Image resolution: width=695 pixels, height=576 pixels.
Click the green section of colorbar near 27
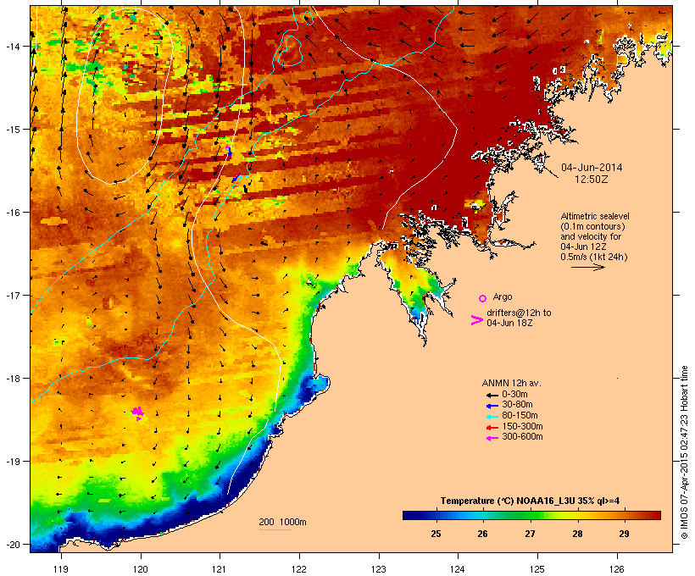click(x=530, y=515)
